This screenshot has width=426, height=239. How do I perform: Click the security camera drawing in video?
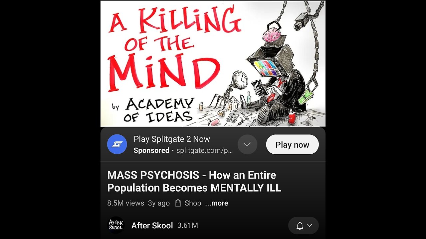tap(302, 21)
